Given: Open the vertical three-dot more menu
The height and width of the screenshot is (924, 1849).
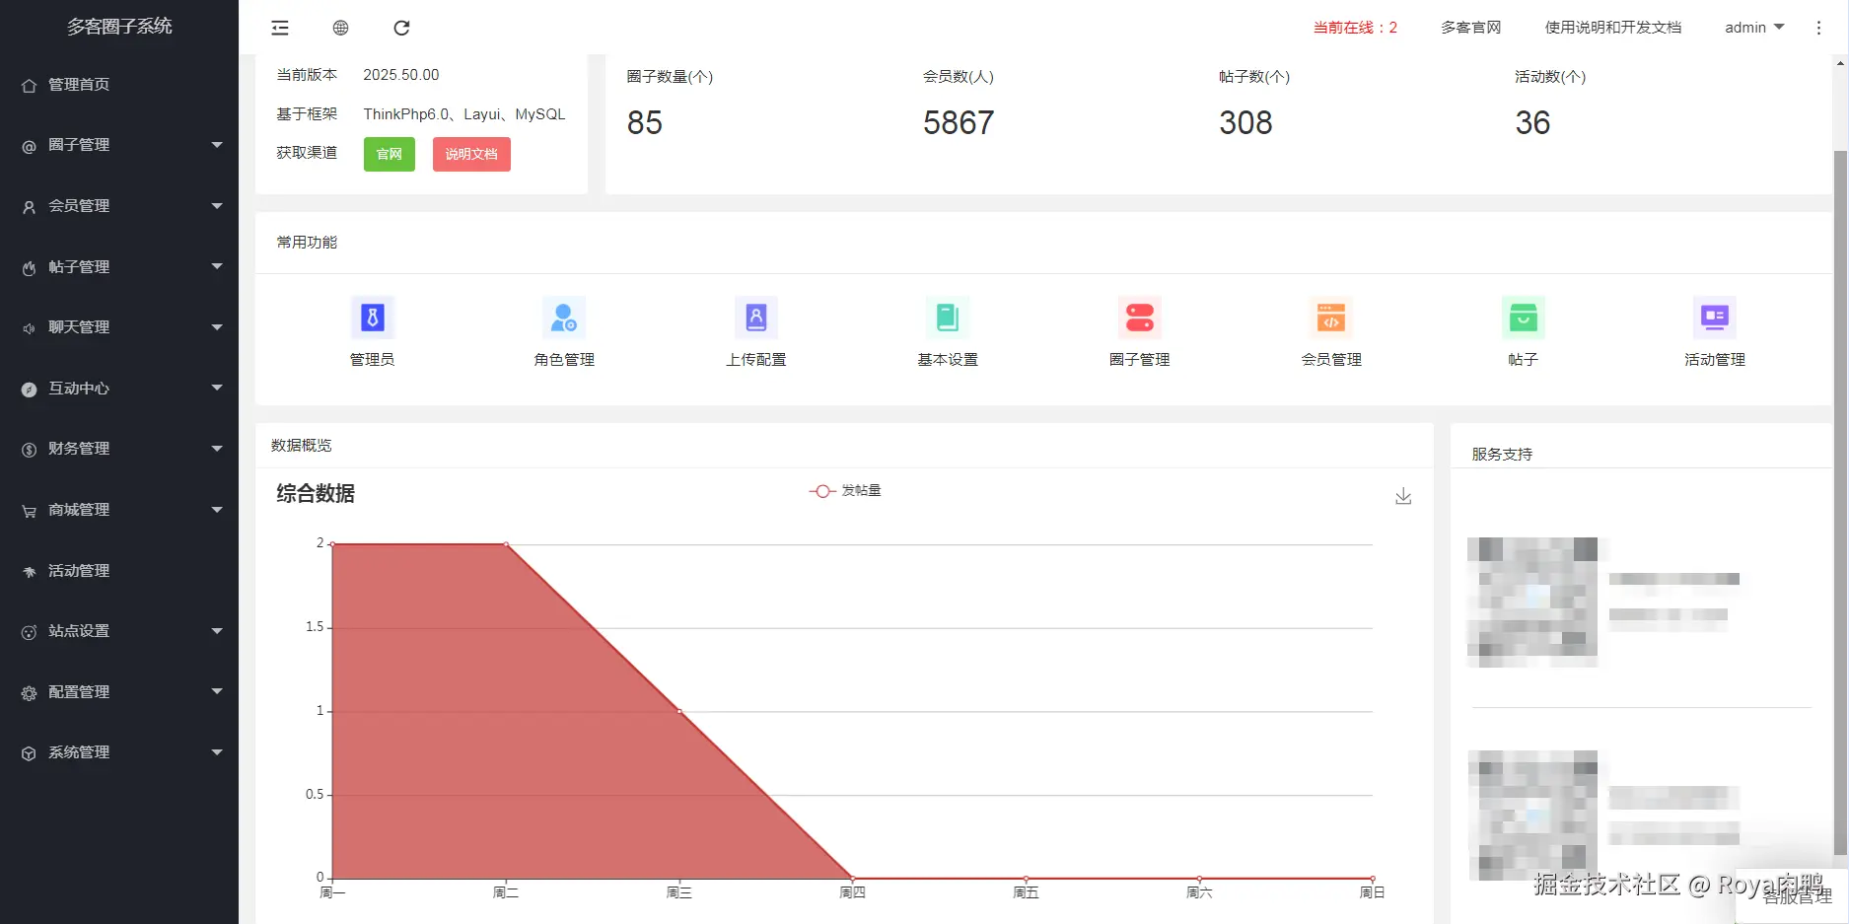Looking at the screenshot, I should (x=1818, y=28).
